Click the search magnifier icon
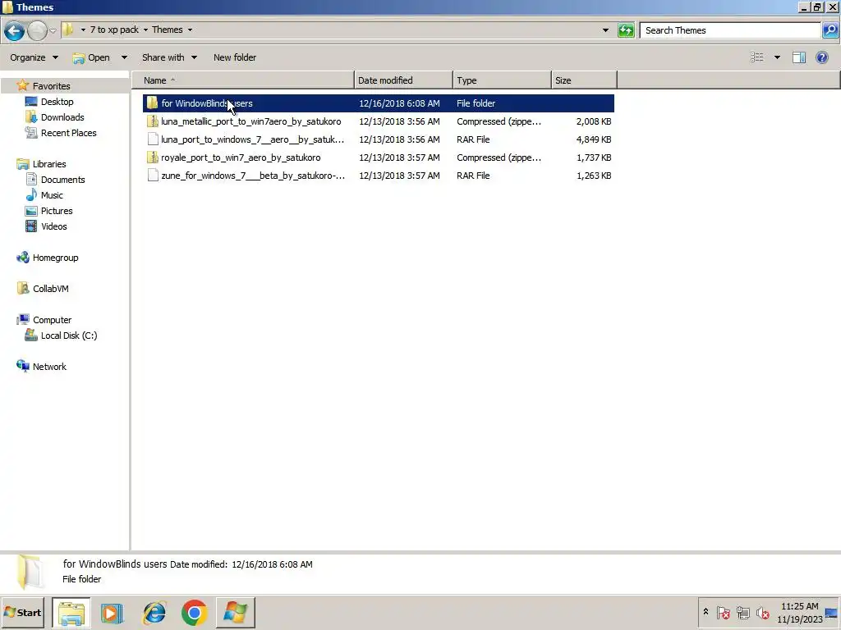 click(x=830, y=30)
